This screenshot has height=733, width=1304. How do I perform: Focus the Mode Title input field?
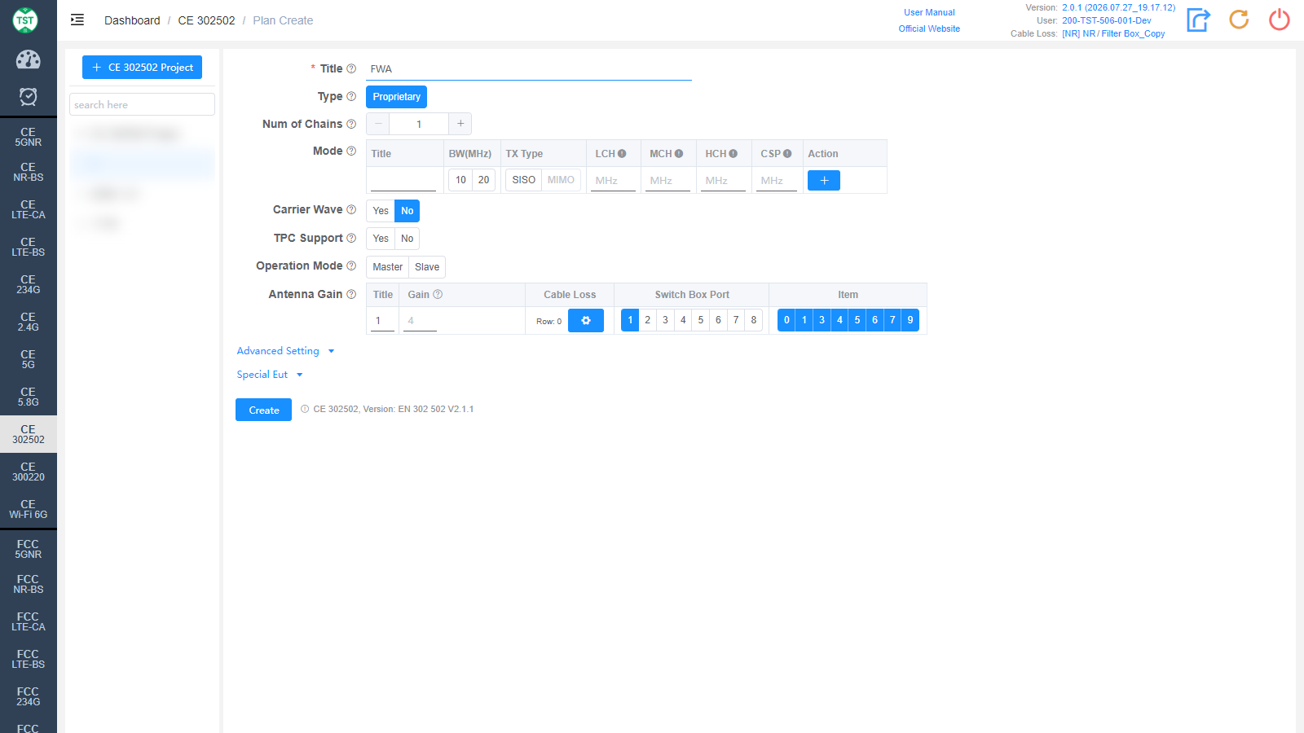click(403, 181)
